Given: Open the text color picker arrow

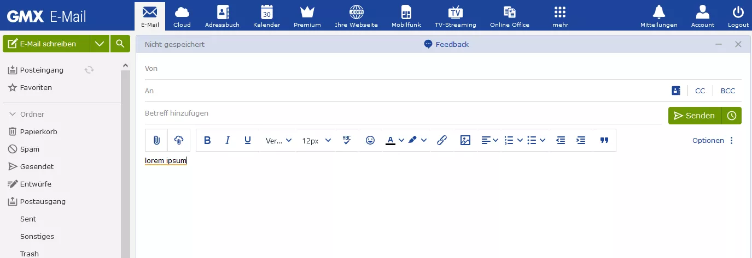Looking at the screenshot, I should pyautogui.click(x=401, y=140).
